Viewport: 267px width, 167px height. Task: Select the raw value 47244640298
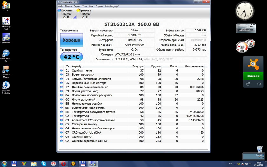[195, 116]
